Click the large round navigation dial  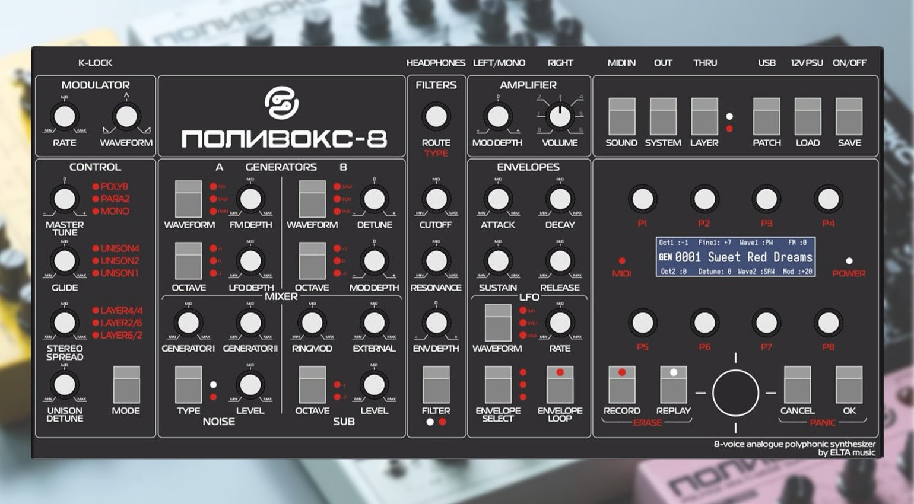[x=735, y=393]
